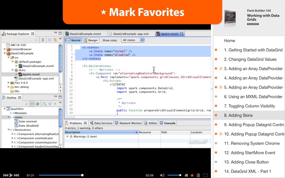Switch to the DataGridExample-app.xml editor tab
The height and width of the screenshot is (178, 285).
tap(131, 34)
